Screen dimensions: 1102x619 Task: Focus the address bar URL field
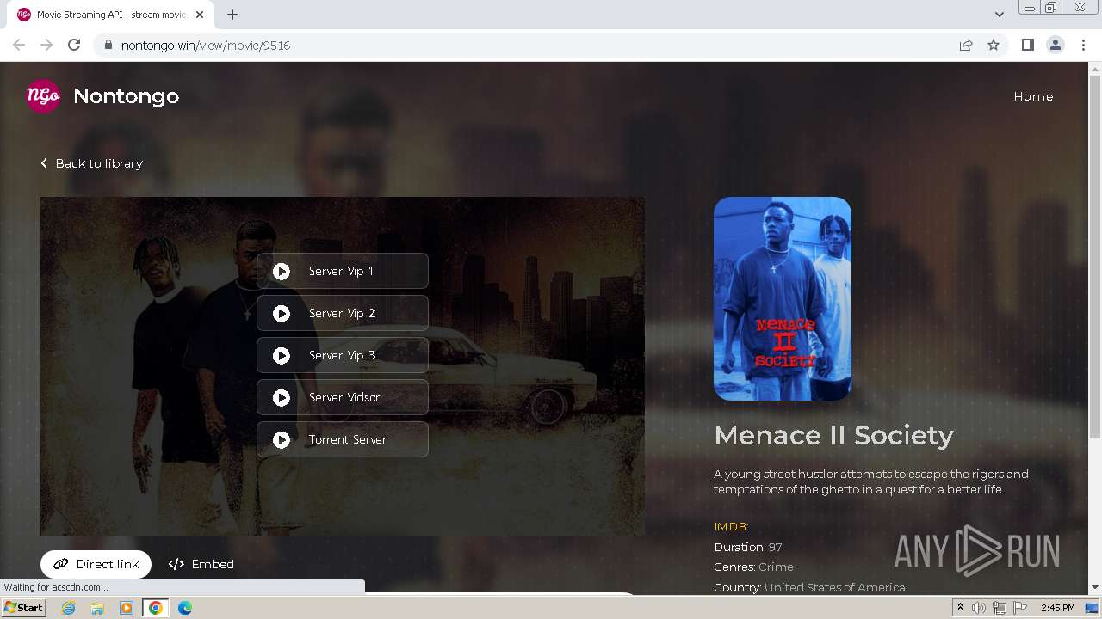tap(534, 46)
